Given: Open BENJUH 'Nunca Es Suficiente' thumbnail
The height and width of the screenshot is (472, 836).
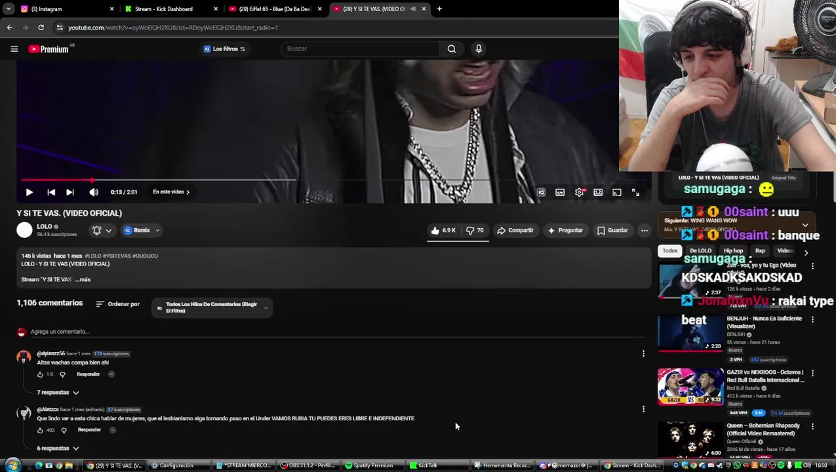Looking at the screenshot, I should [x=690, y=334].
